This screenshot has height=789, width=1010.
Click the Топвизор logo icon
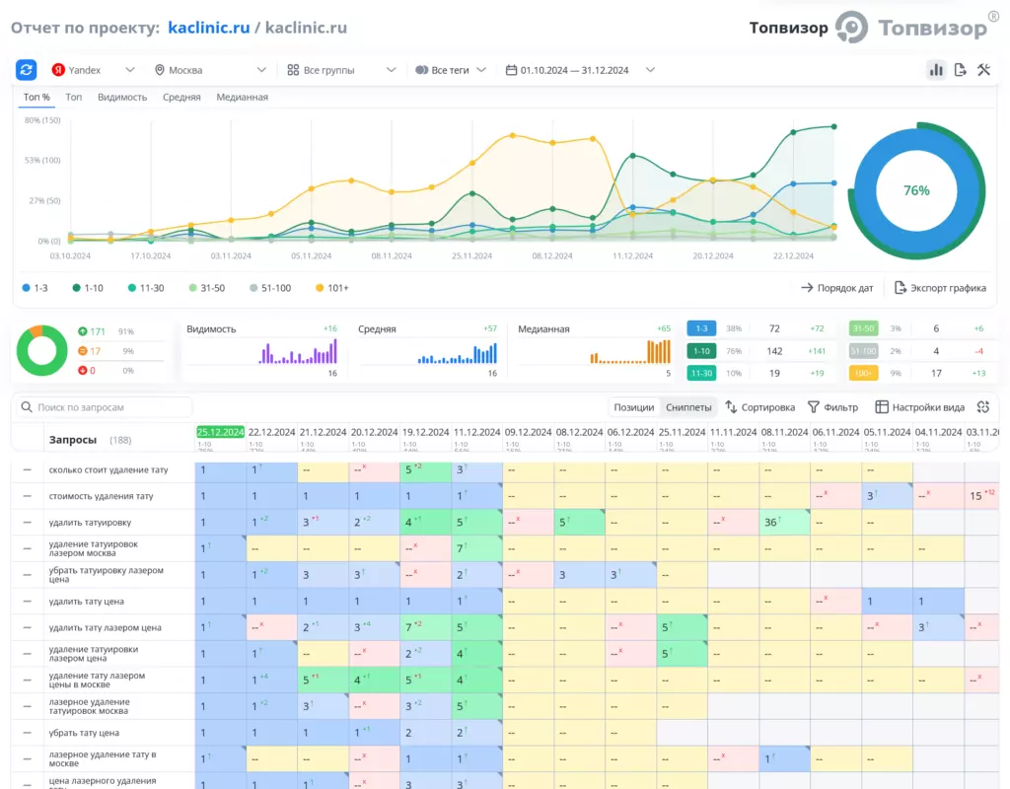(852, 28)
